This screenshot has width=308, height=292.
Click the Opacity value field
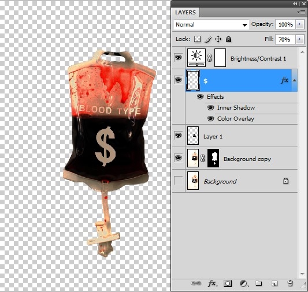pos(285,24)
